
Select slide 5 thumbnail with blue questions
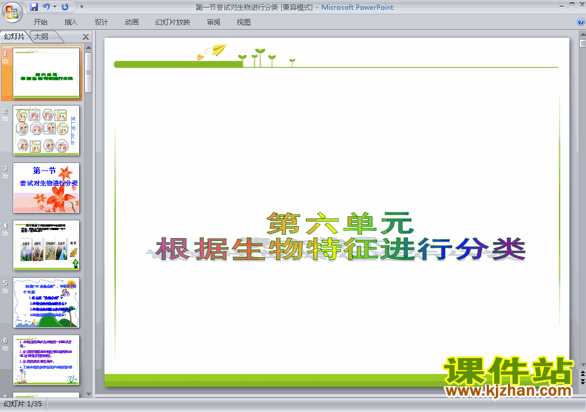(x=46, y=302)
